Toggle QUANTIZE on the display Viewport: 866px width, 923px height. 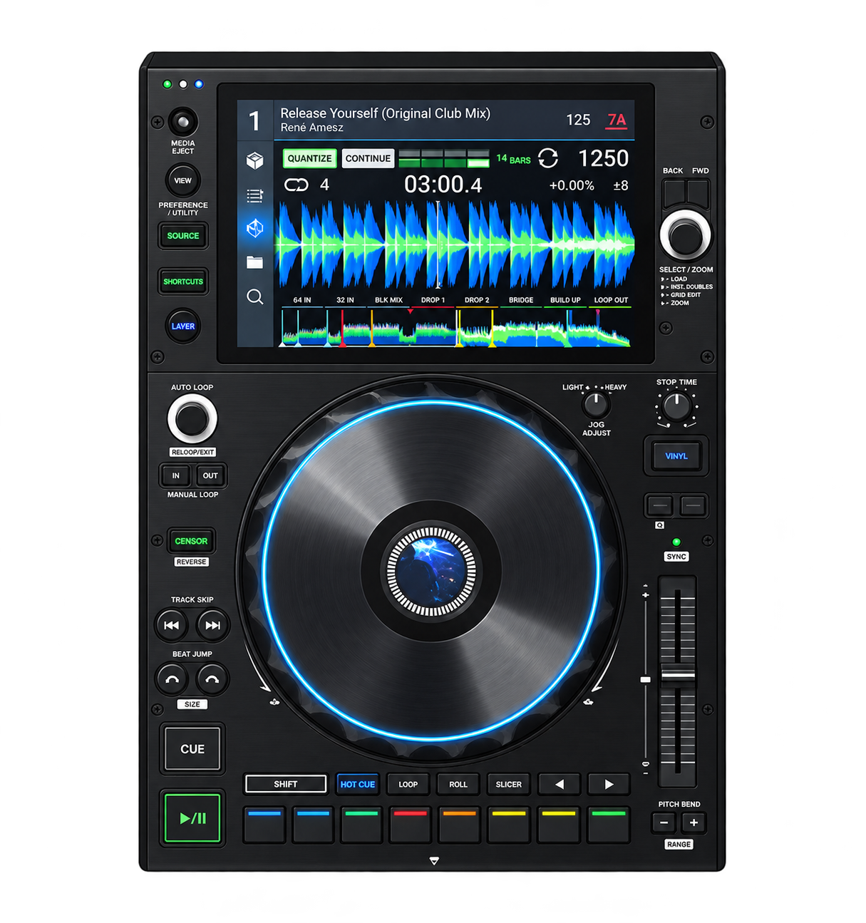[310, 158]
